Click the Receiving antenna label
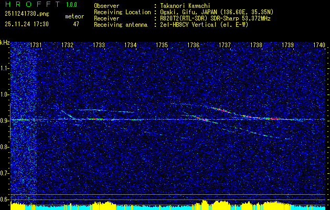The image size is (330, 210). click(121, 25)
